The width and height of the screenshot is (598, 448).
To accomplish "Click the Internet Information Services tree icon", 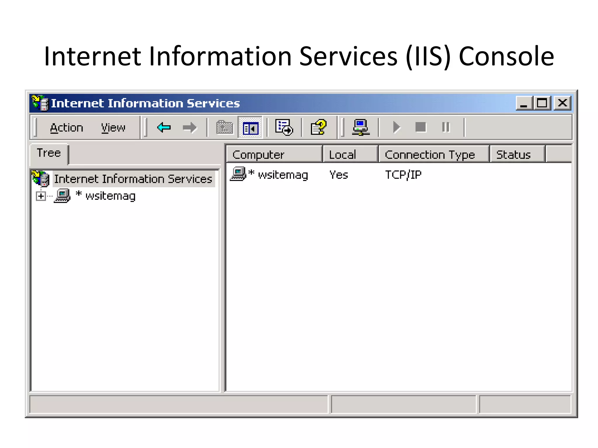I will point(41,178).
